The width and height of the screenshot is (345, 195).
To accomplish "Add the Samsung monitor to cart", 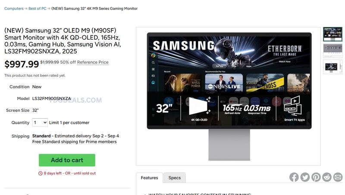I will click(67, 160).
